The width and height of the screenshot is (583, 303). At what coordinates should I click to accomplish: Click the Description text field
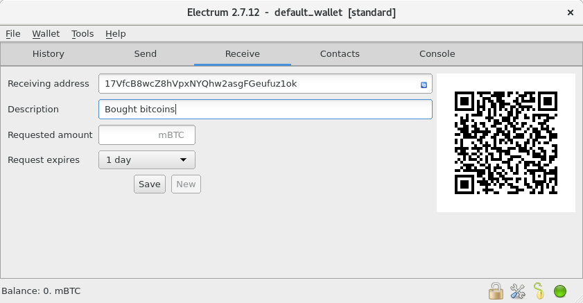click(x=266, y=110)
